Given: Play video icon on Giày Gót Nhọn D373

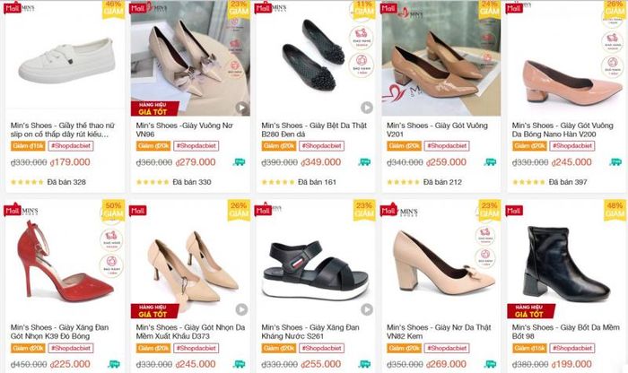Looking at the screenshot, I should 240,309.
